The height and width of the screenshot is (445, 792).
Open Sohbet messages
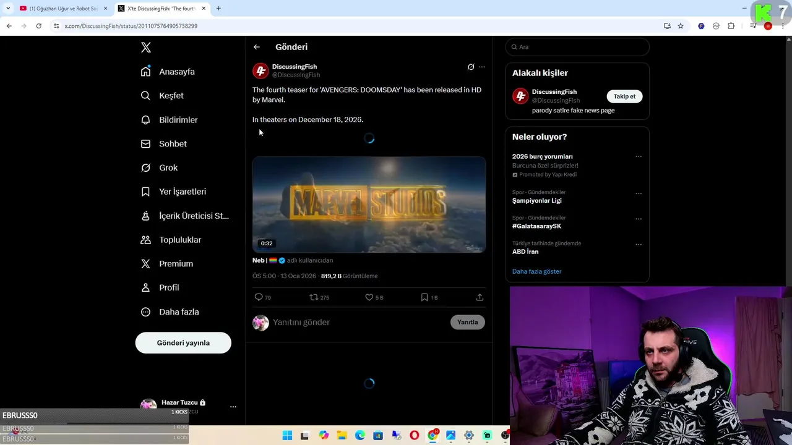click(x=164, y=143)
